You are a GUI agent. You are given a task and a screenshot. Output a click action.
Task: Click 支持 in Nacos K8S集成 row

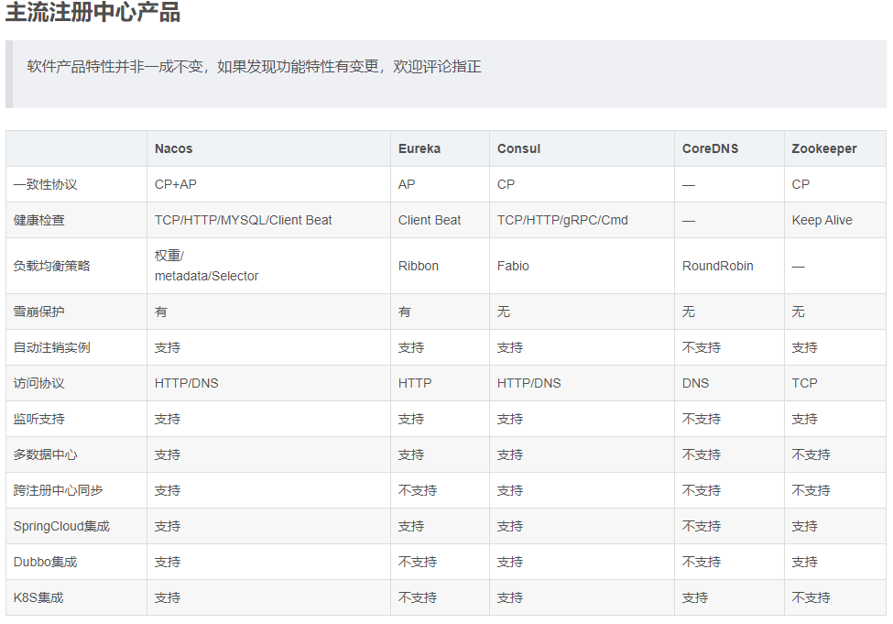pyautogui.click(x=168, y=597)
